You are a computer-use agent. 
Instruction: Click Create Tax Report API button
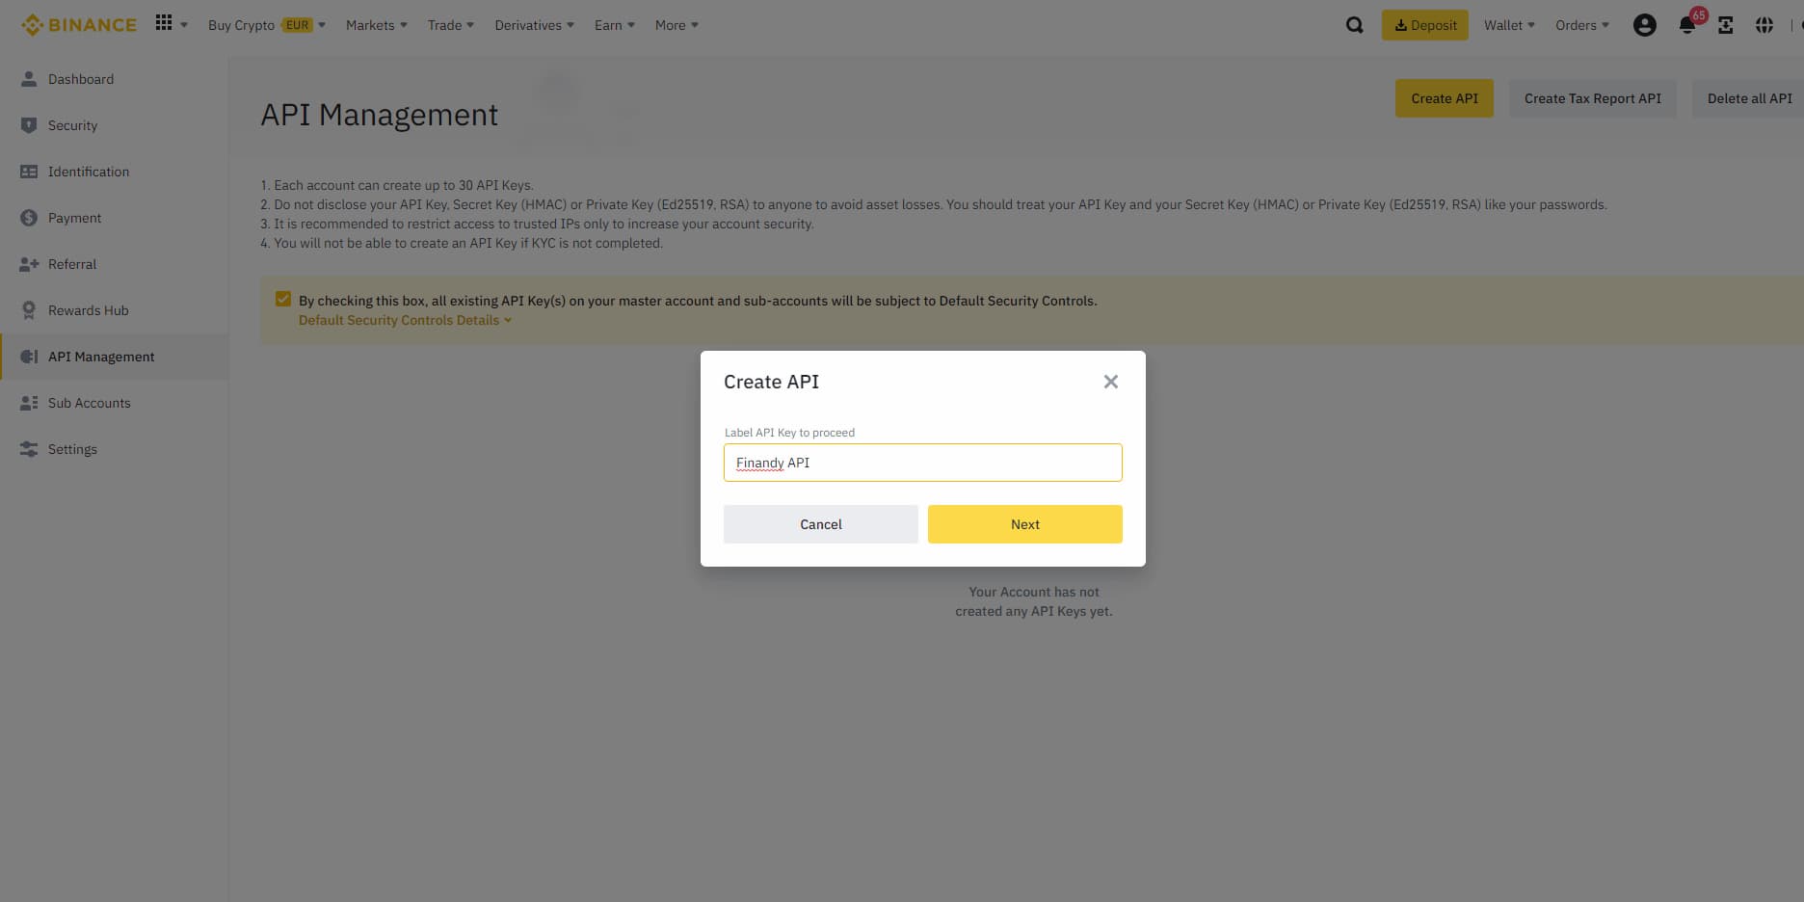click(1593, 98)
